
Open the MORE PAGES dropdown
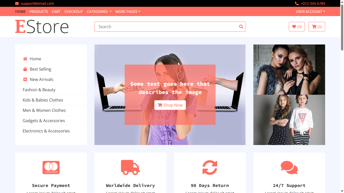coord(128,11)
